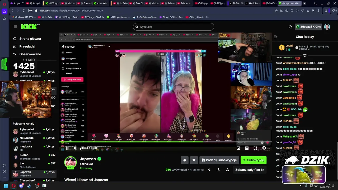Toggle theater mode on the player
This screenshot has height=190, width=338.
click(247, 148)
